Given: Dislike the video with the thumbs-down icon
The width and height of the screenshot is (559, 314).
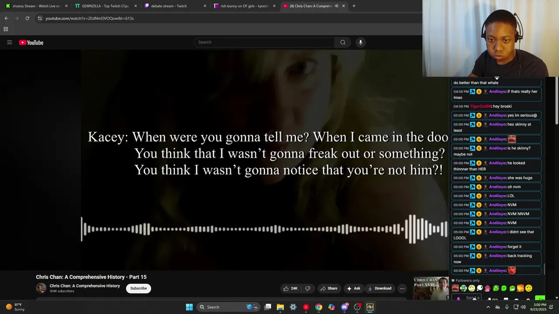Looking at the screenshot, I should pos(307,288).
